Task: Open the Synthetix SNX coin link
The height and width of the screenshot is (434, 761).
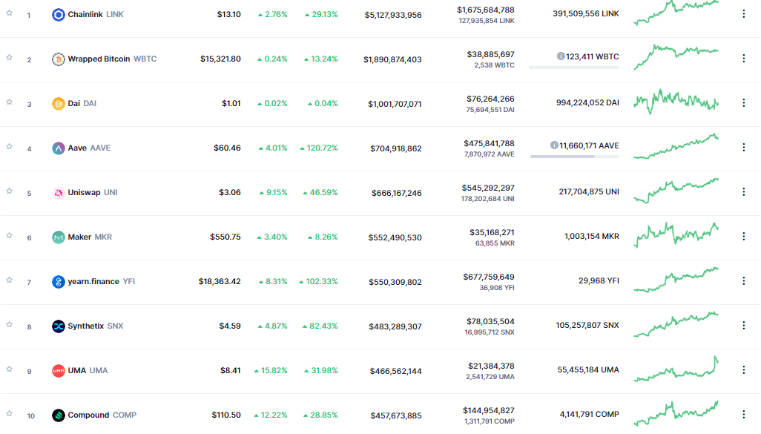Action: (96, 326)
